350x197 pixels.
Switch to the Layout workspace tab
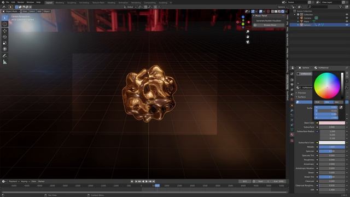(49, 3)
